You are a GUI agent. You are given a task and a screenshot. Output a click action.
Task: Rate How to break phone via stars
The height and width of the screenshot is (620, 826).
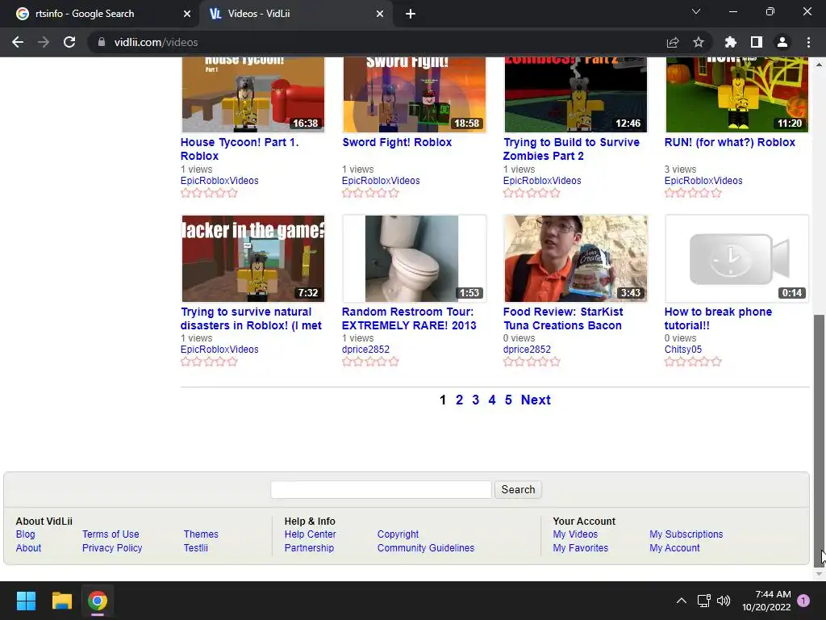693,362
